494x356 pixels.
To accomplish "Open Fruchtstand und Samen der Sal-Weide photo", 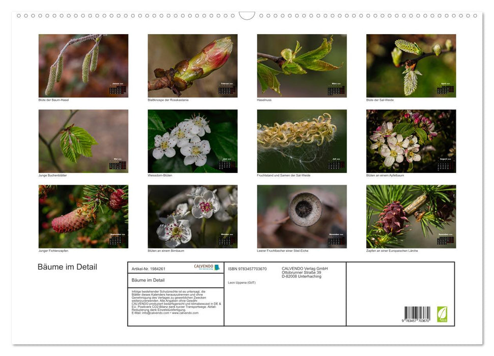I will click(x=302, y=141).
